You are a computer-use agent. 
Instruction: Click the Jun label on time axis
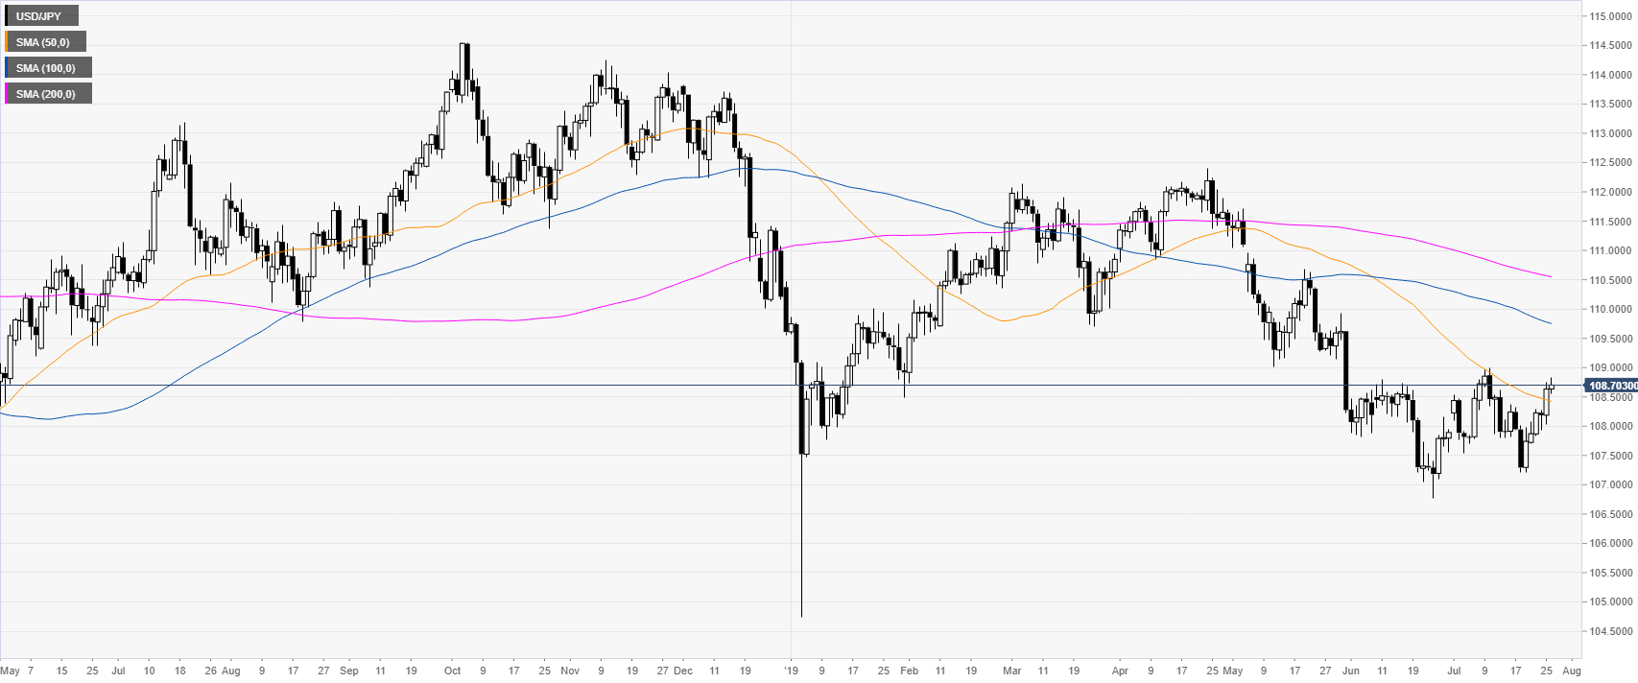pyautogui.click(x=1351, y=671)
